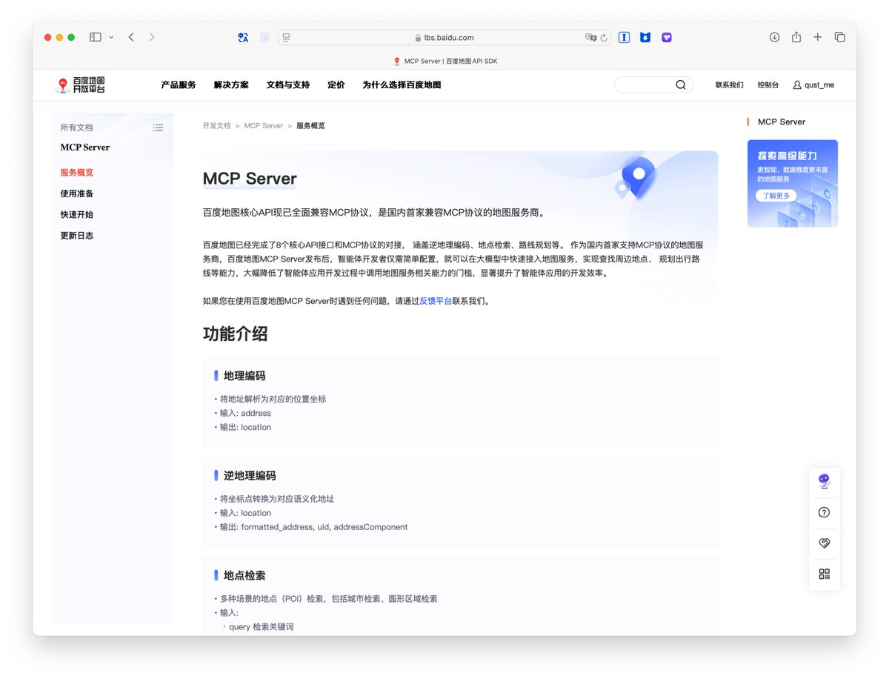The image size is (889, 679).
Task: Open the 控制台 console link
Action: (768, 85)
